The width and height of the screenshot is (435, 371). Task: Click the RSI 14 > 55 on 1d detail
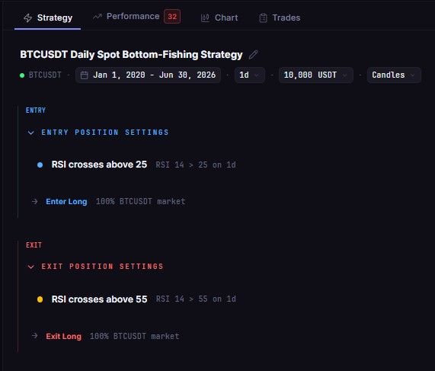point(196,299)
